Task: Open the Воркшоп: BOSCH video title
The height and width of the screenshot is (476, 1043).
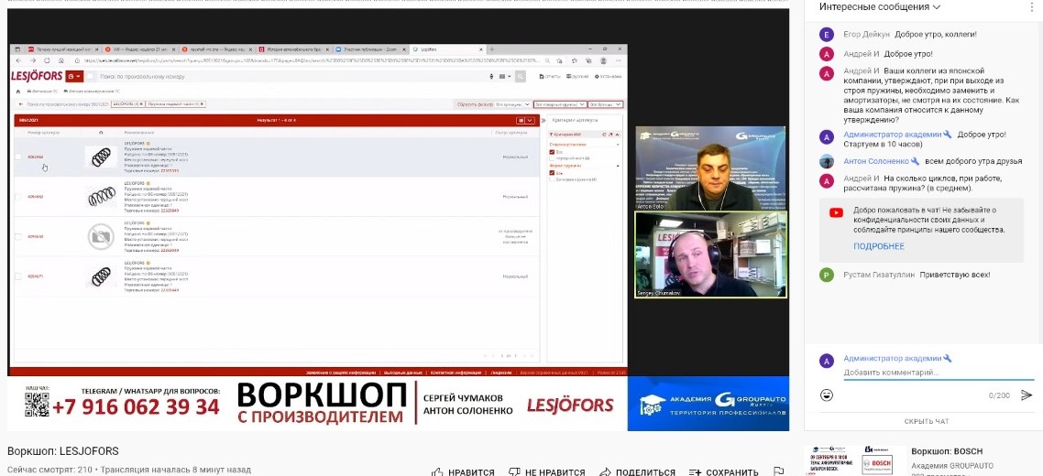Action: coord(947,451)
